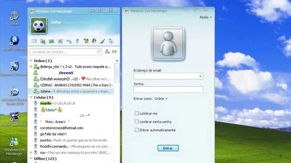Click the Senha password field
Screen dimensions: 291x163
pos(168,90)
